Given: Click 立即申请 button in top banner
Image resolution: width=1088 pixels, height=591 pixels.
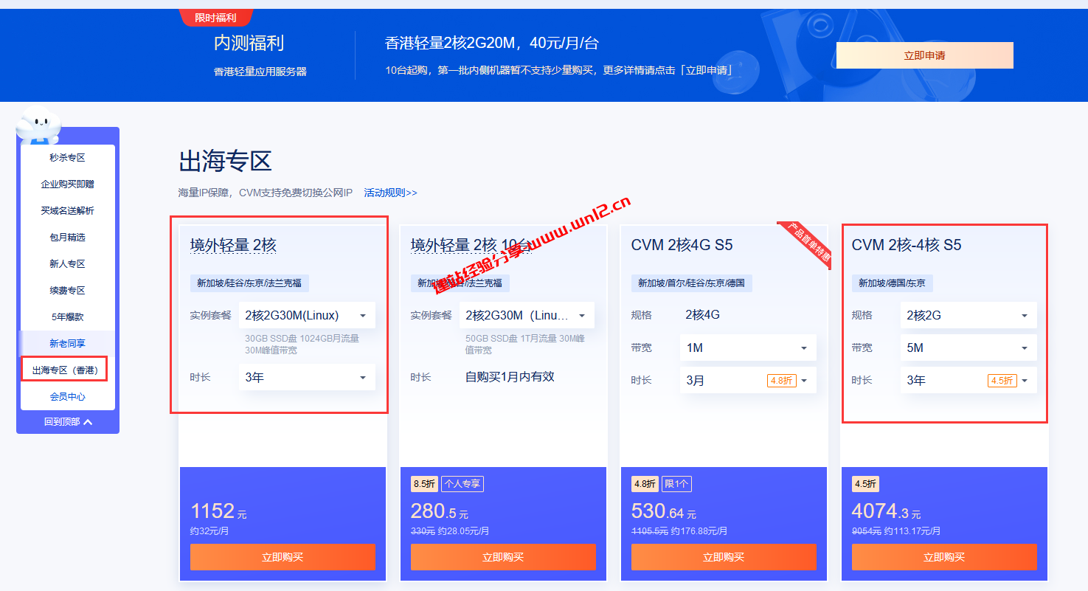Looking at the screenshot, I should point(924,55).
